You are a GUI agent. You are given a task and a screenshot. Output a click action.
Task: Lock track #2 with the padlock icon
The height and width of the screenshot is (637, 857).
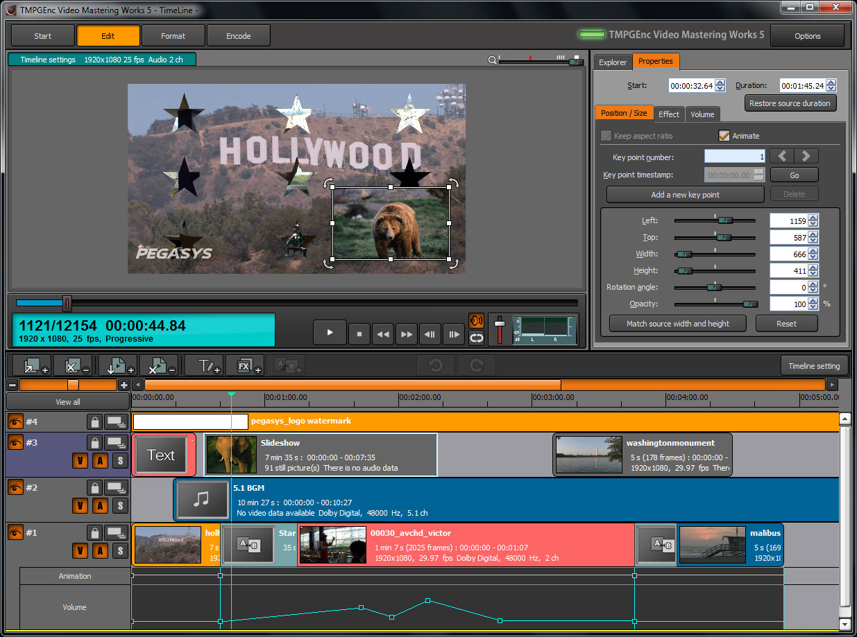tap(94, 487)
